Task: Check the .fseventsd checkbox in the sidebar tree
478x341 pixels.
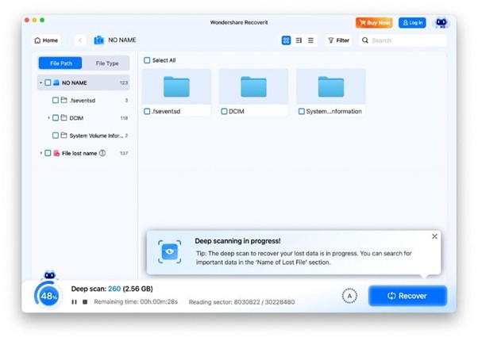Action: tap(56, 101)
